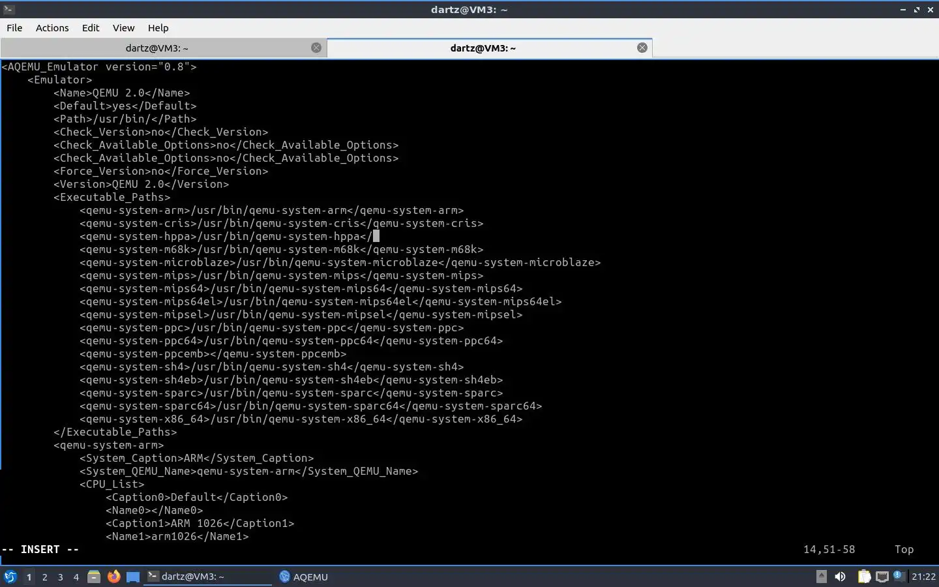Click the qemu-system-cris path line
The width and height of the screenshot is (939, 587).
[282, 223]
